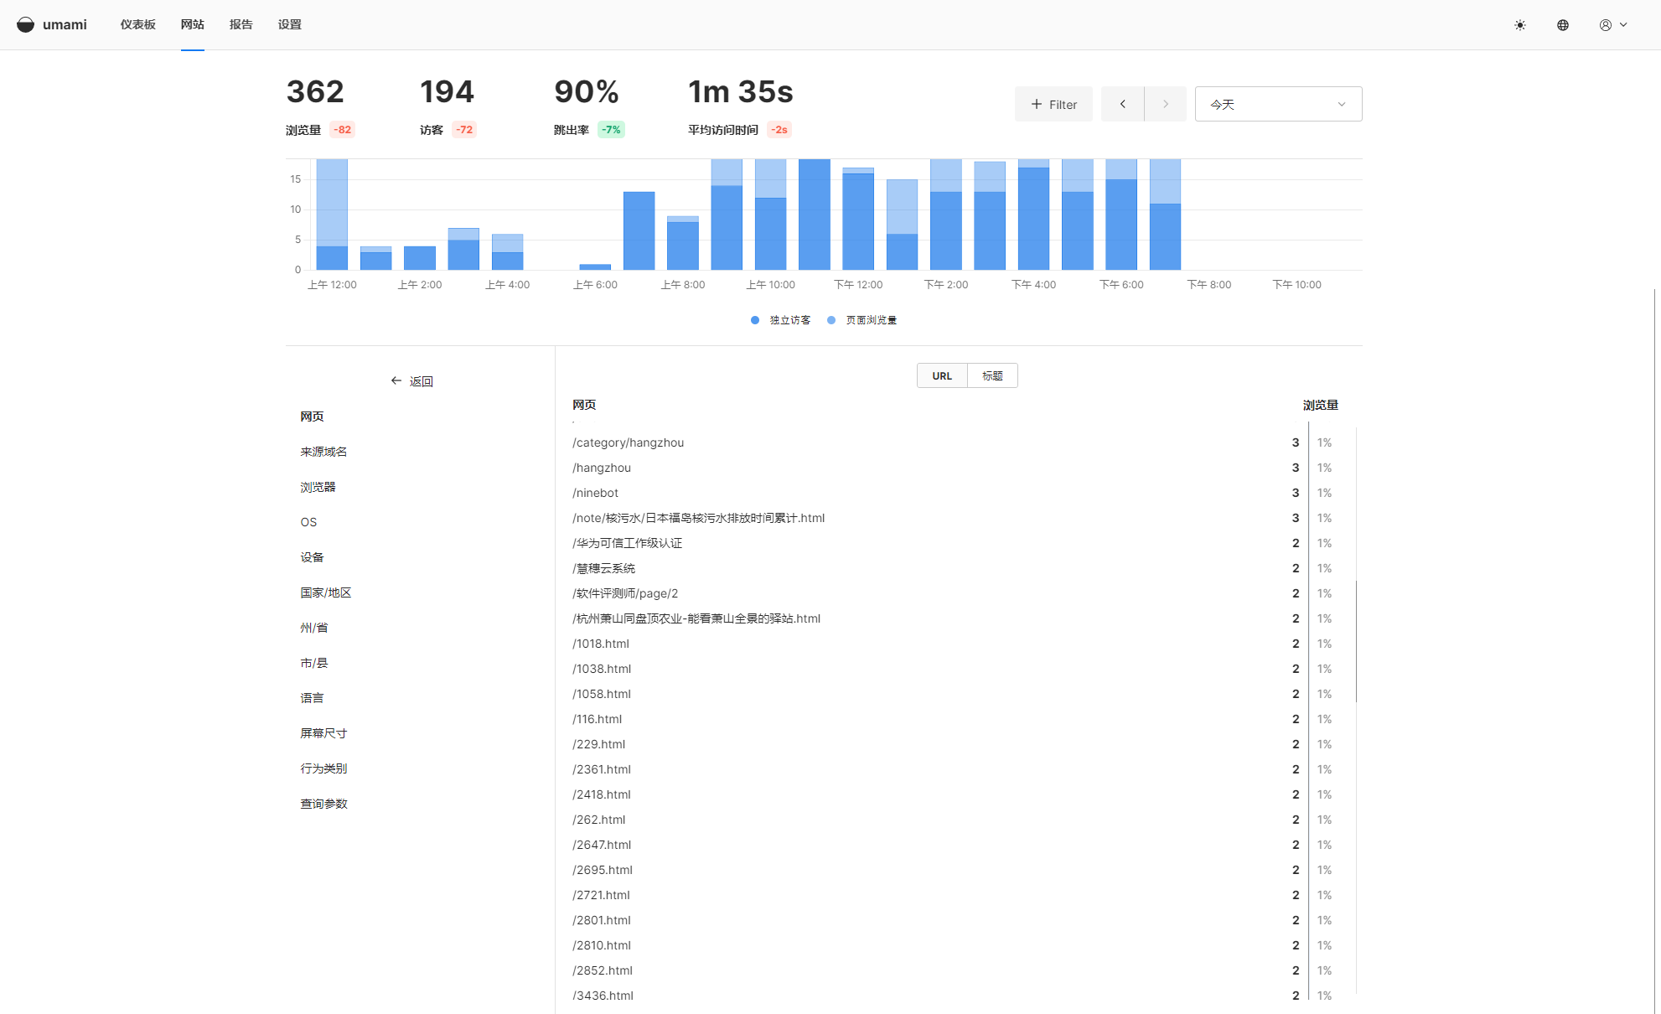Open the 仪表板 nav tab
1661x1014 pixels.
(x=137, y=24)
